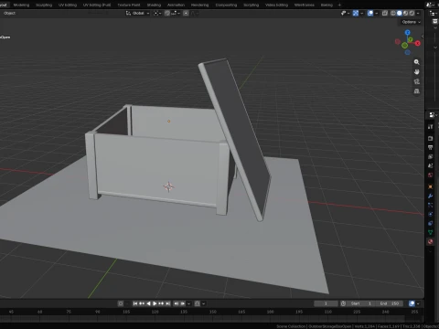Open the Properties editor type dropdown
This screenshot has width=439, height=329.
click(x=433, y=115)
